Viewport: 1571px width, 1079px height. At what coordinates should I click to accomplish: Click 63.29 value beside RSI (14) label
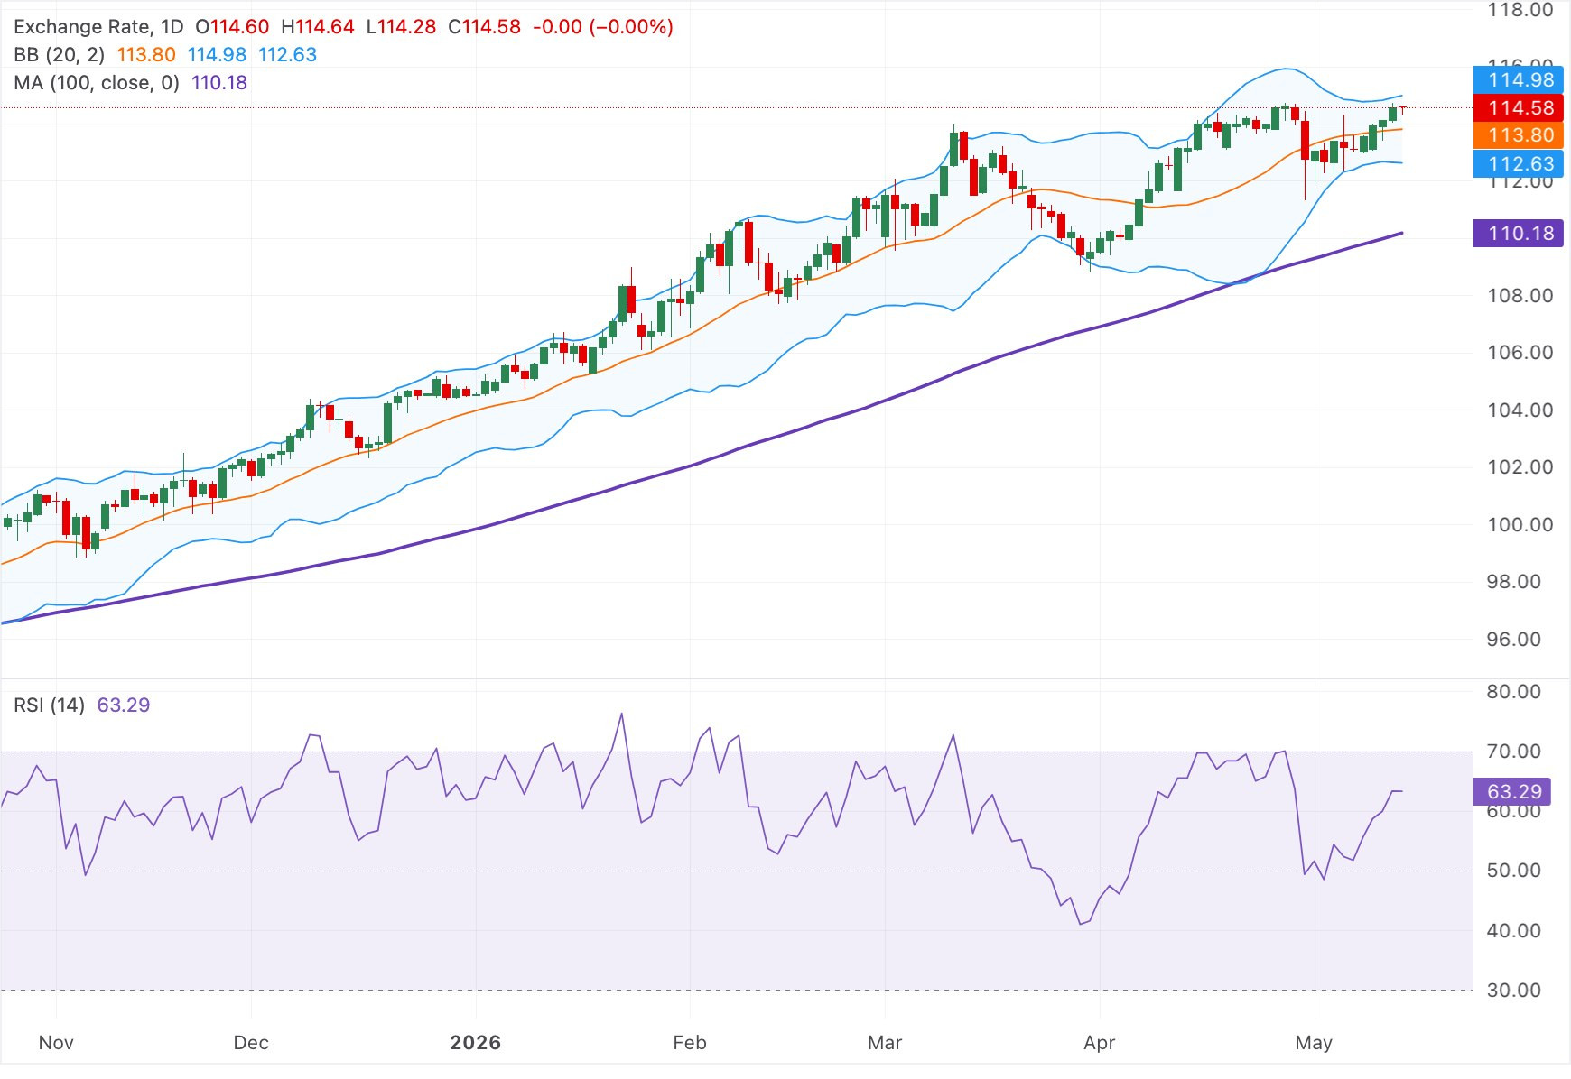click(x=124, y=705)
